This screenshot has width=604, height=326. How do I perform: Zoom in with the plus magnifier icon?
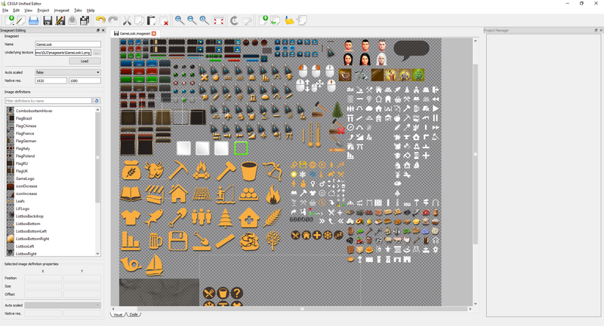180,20
